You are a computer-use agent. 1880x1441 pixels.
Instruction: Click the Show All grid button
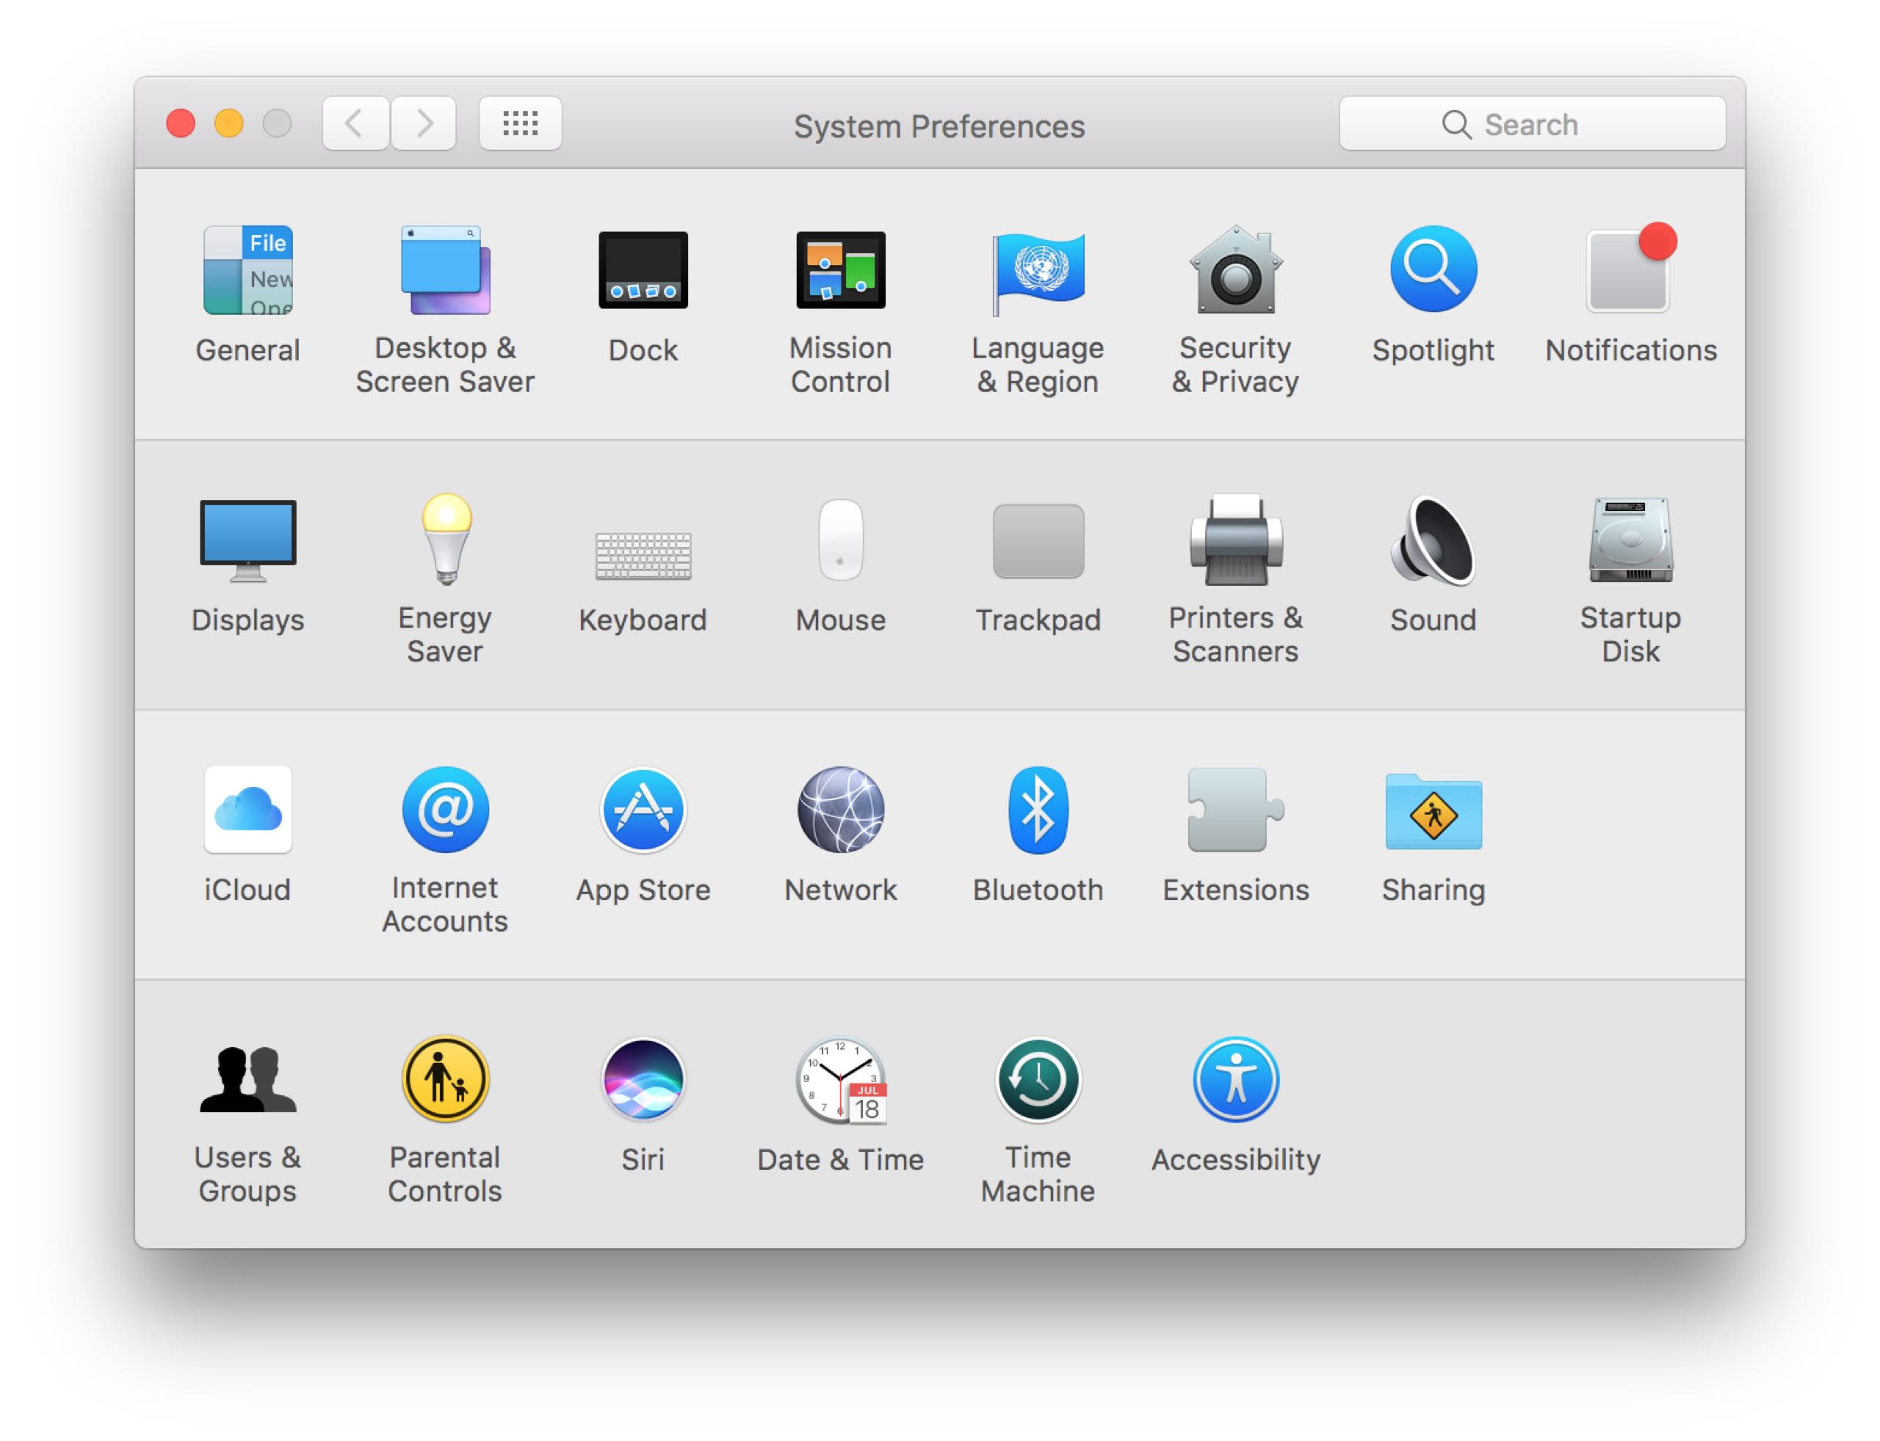(520, 123)
